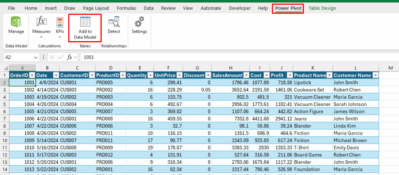This screenshot has height=175, width=399.
Task: Open the Customer Name filter dropdown
Action: click(x=375, y=75)
